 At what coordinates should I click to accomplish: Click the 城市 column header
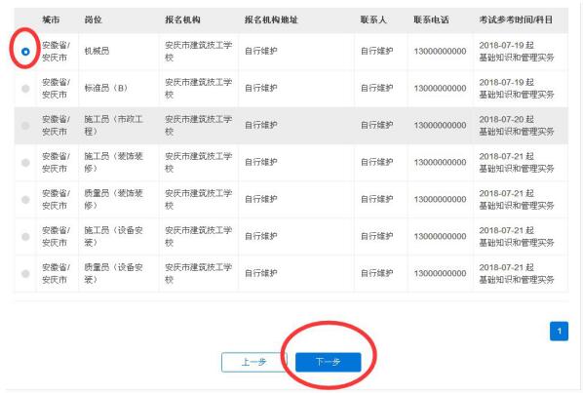[51, 20]
